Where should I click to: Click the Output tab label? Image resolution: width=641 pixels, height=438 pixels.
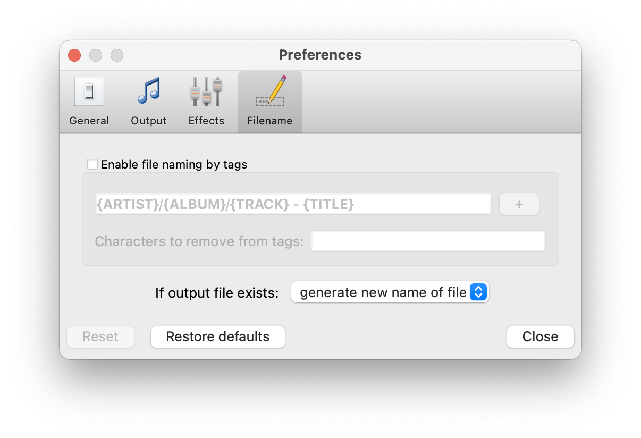pos(149,121)
